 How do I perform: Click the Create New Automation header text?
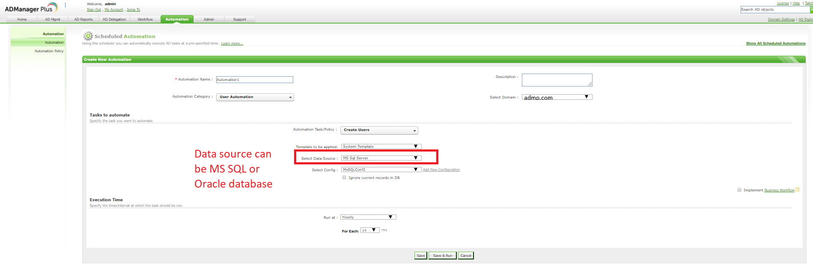pos(107,60)
